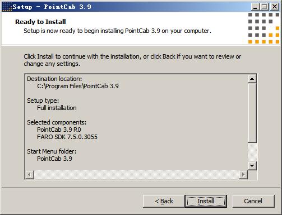Click the horizontal scrollbar's right arrow
282x215 pixels.
243,175
